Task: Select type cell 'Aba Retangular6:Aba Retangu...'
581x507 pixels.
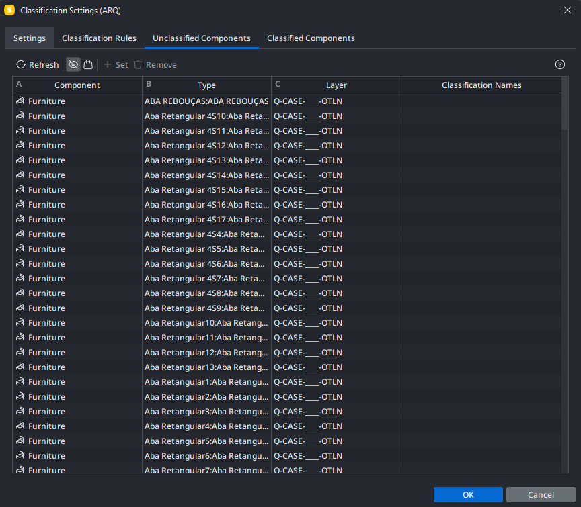Action: tap(206, 457)
